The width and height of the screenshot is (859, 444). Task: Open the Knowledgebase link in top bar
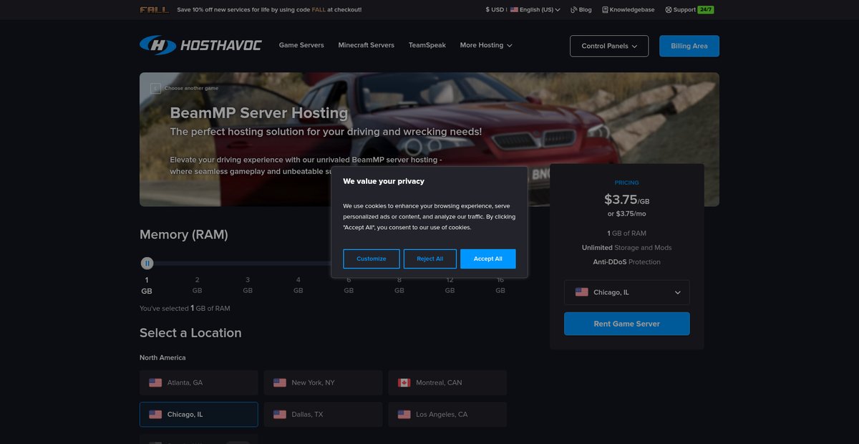629,10
